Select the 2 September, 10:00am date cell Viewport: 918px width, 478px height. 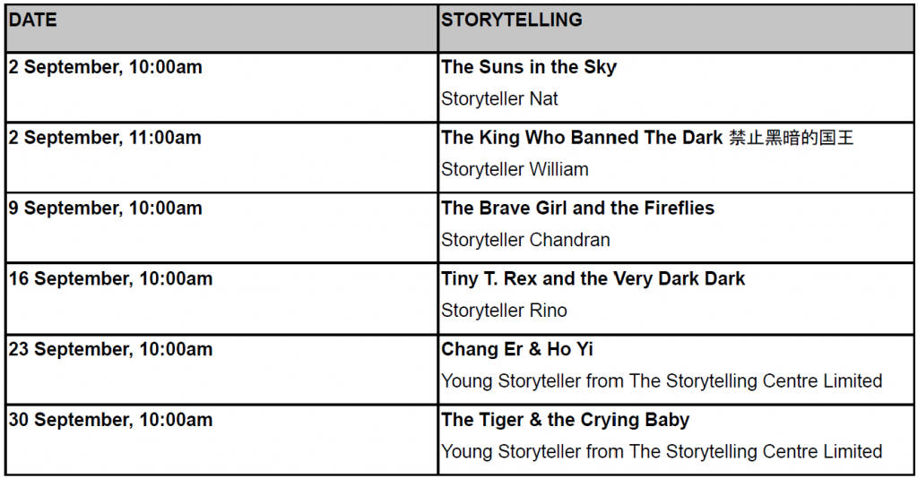[221, 87]
